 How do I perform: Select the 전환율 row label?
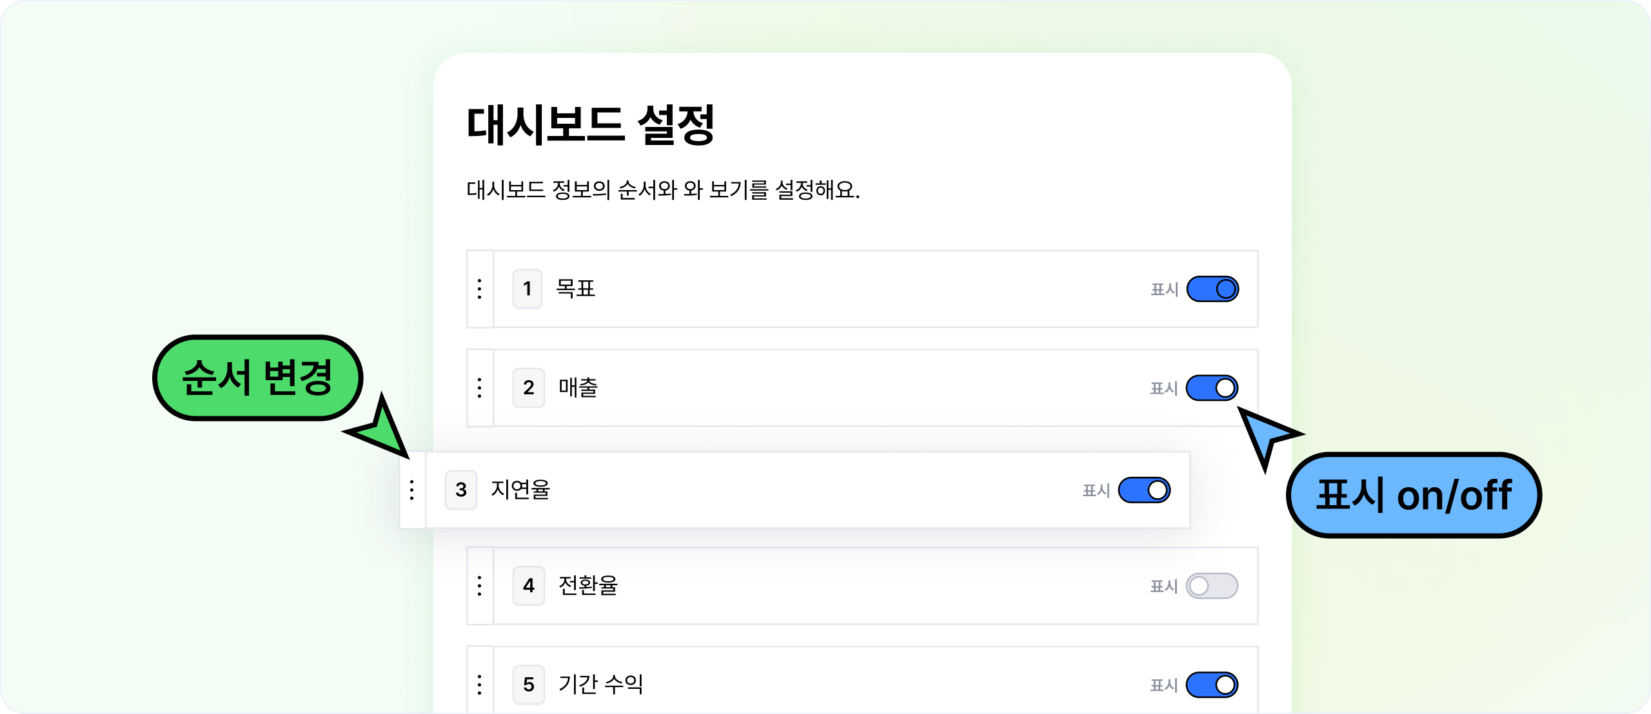588,586
